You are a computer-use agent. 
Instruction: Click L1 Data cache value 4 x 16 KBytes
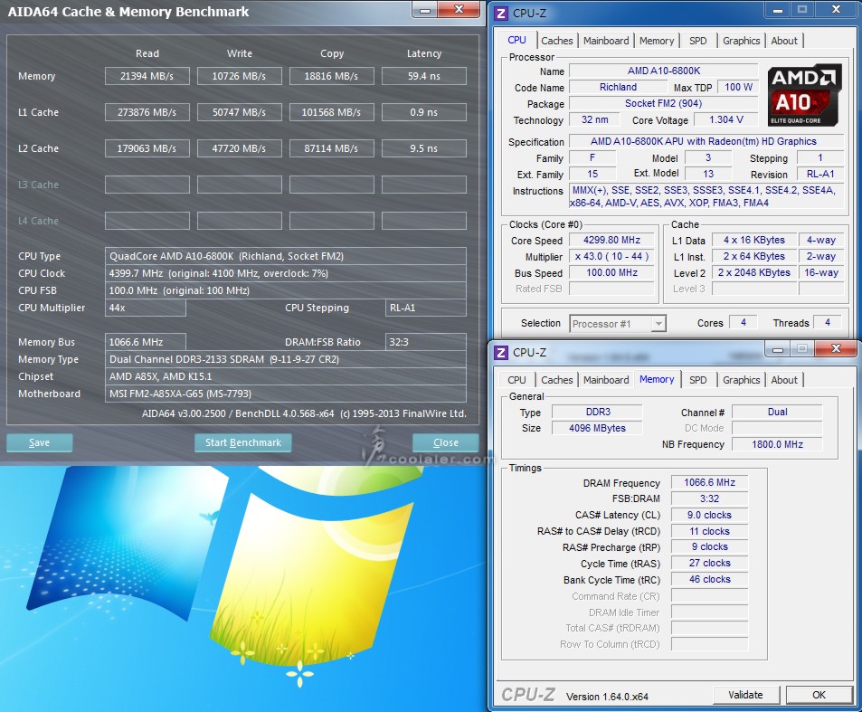point(754,241)
